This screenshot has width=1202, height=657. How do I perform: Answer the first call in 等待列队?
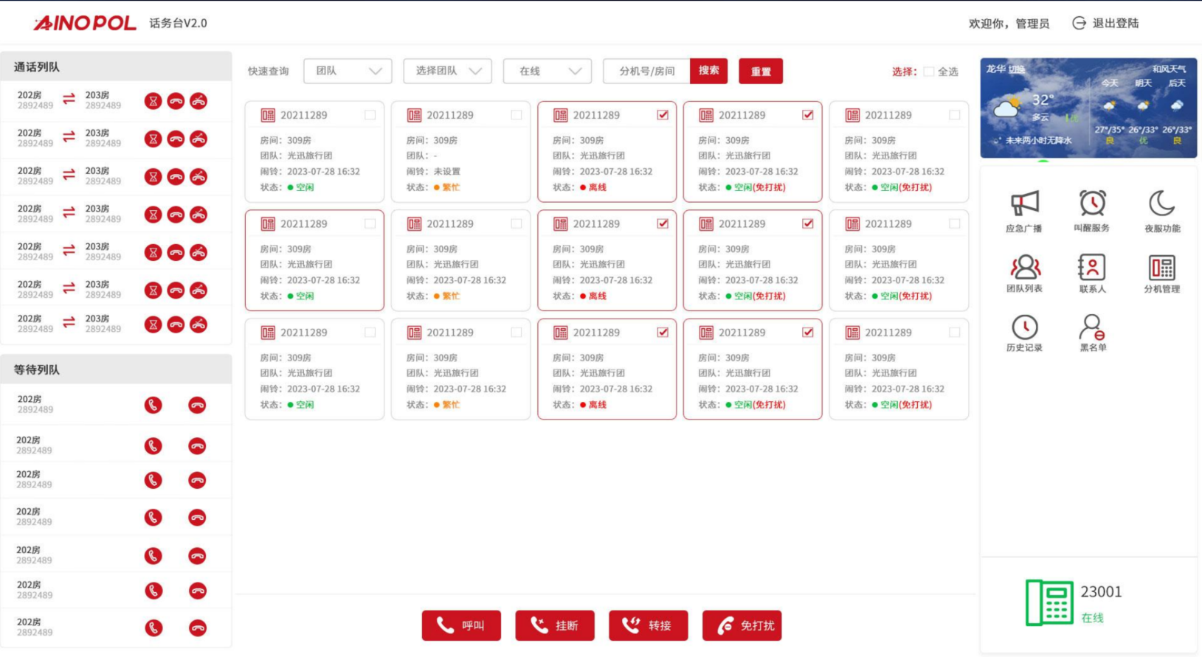pyautogui.click(x=153, y=405)
